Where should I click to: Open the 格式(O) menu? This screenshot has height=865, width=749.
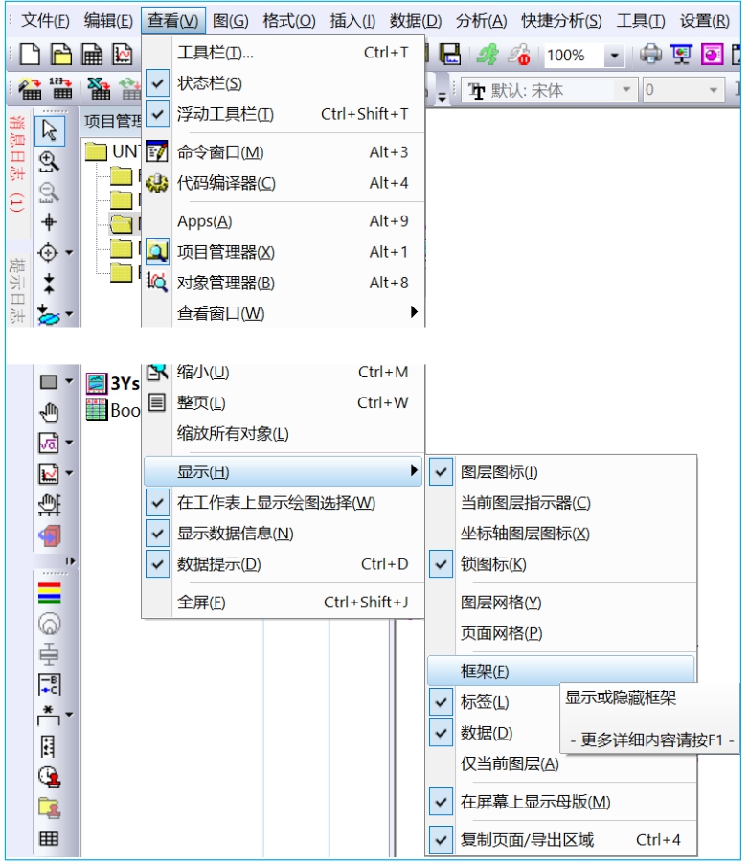point(289,21)
